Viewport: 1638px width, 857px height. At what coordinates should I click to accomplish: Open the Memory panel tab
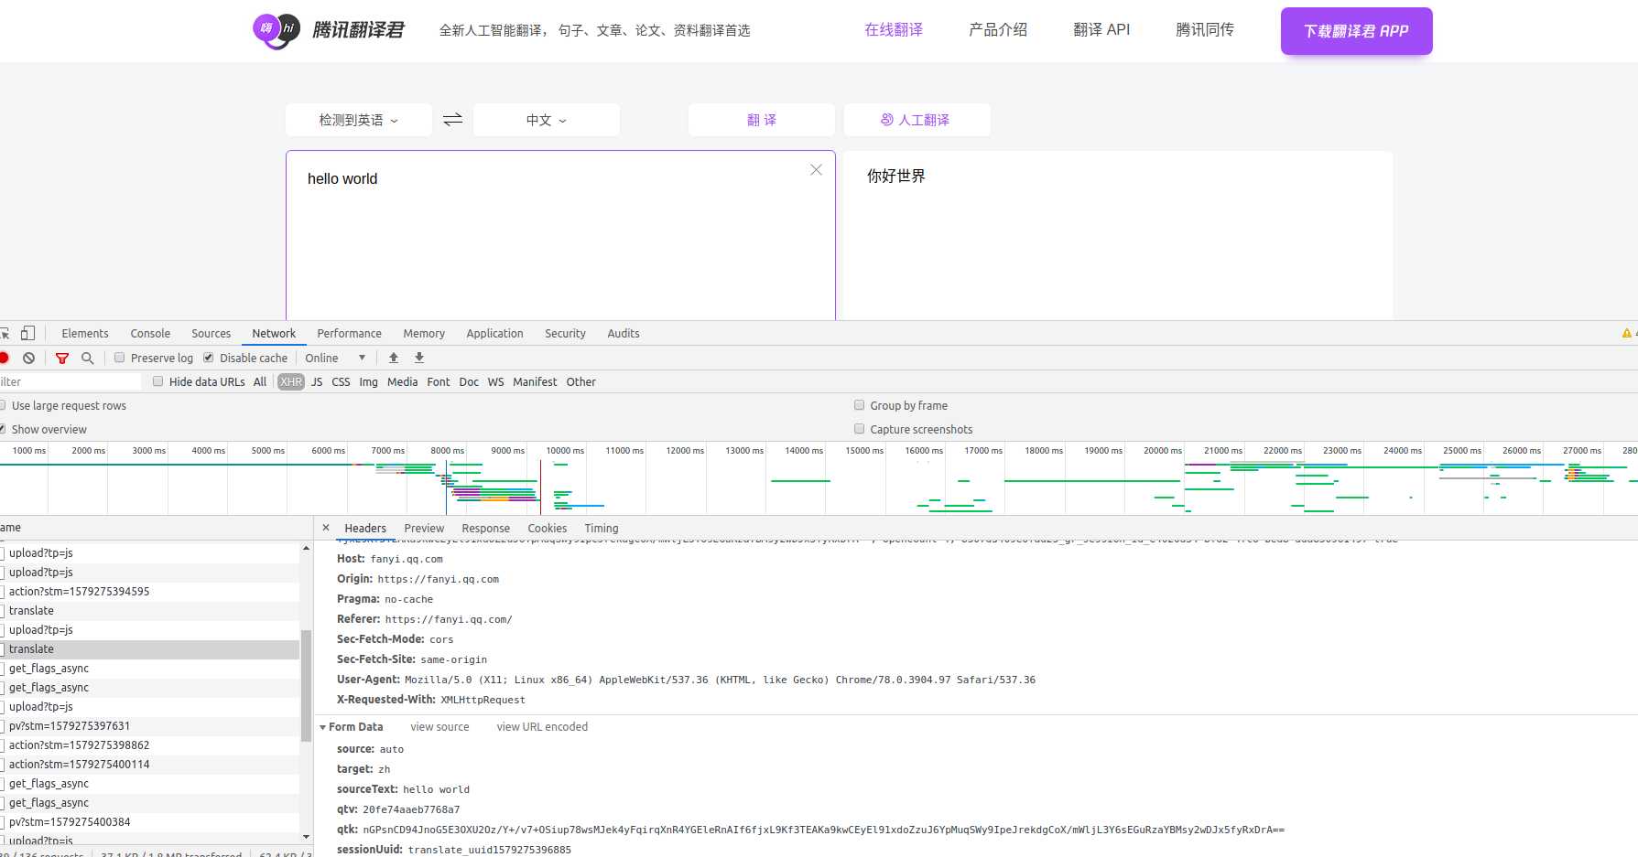coord(424,333)
